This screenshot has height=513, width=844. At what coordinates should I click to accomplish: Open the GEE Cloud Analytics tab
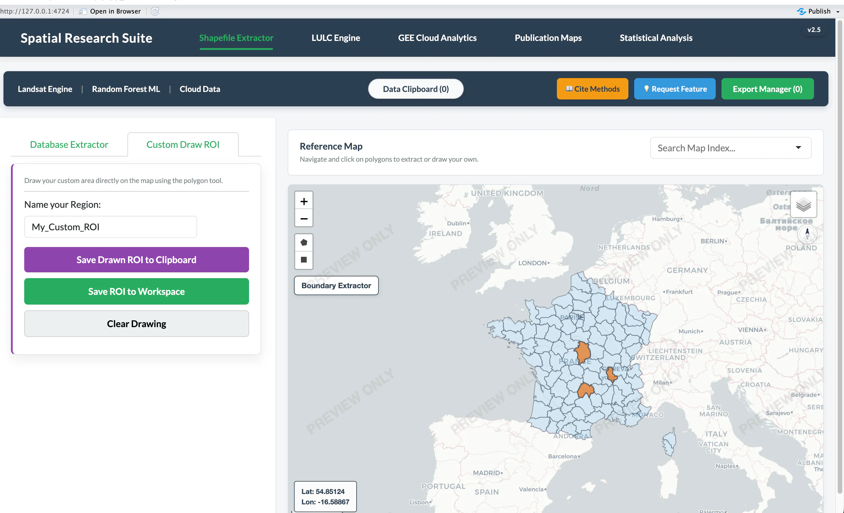[x=437, y=38]
